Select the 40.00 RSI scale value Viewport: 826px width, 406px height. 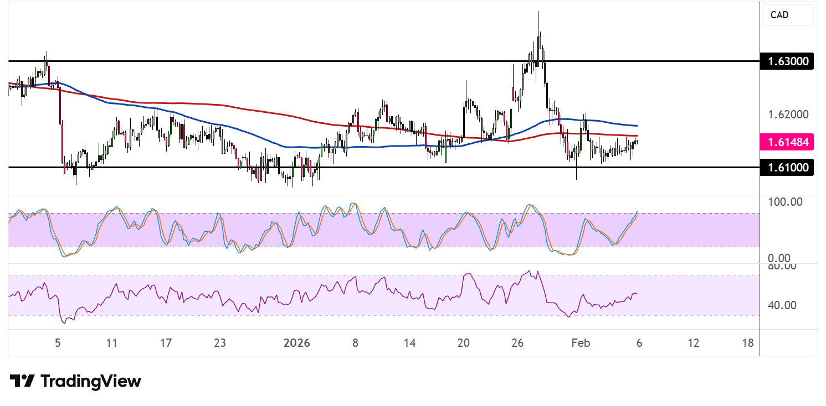coord(783,305)
